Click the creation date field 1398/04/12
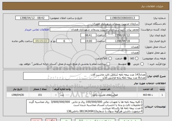Image resolution: width=172 pixels, height=121 pixels. pyautogui.click(x=122, y=35)
